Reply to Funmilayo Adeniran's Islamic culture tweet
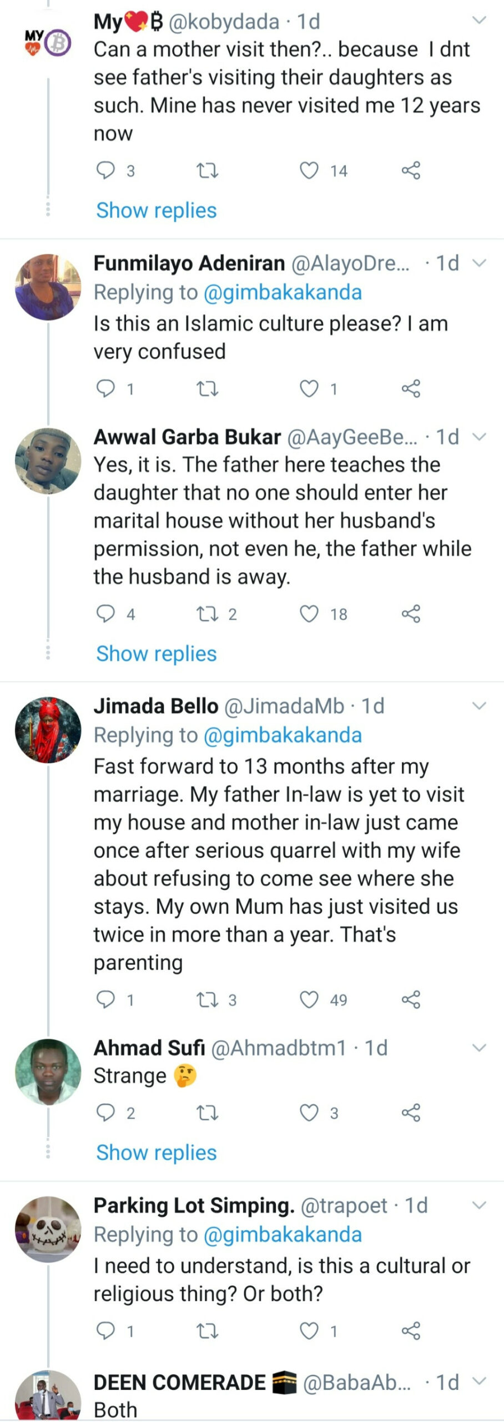 pos(105,388)
